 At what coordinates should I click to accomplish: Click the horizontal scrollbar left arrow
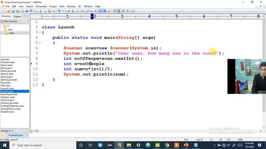pyautogui.click(x=33, y=131)
